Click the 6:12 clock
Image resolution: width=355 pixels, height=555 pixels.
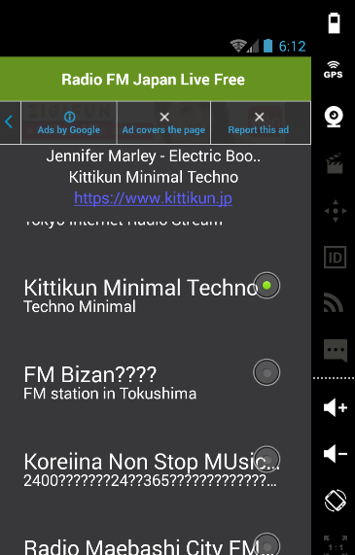click(293, 46)
